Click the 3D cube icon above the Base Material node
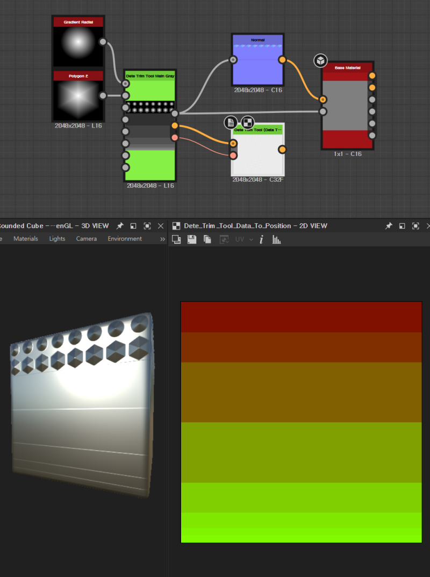The height and width of the screenshot is (577, 430). [320, 61]
